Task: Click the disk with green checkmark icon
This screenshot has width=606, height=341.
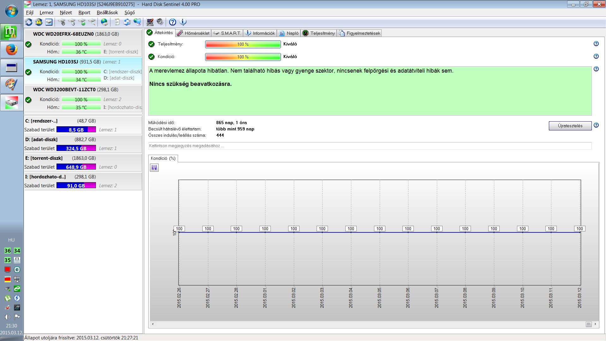Action: tap(82, 22)
